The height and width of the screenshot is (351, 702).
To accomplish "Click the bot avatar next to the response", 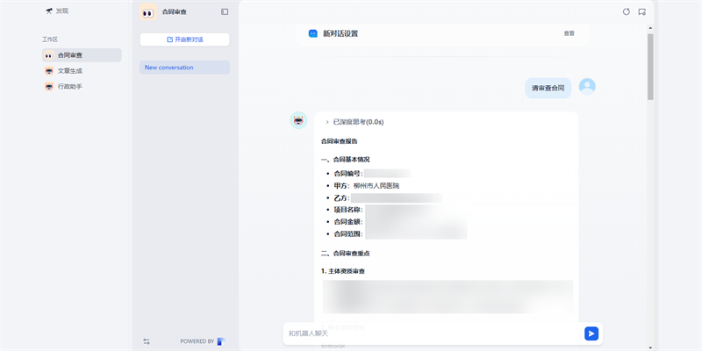I will (298, 120).
